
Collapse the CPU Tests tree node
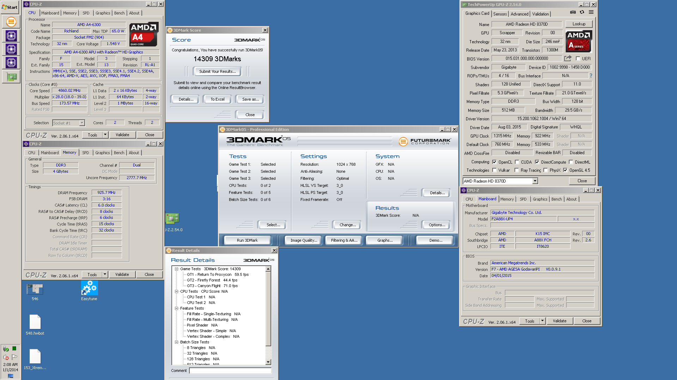tap(177, 291)
